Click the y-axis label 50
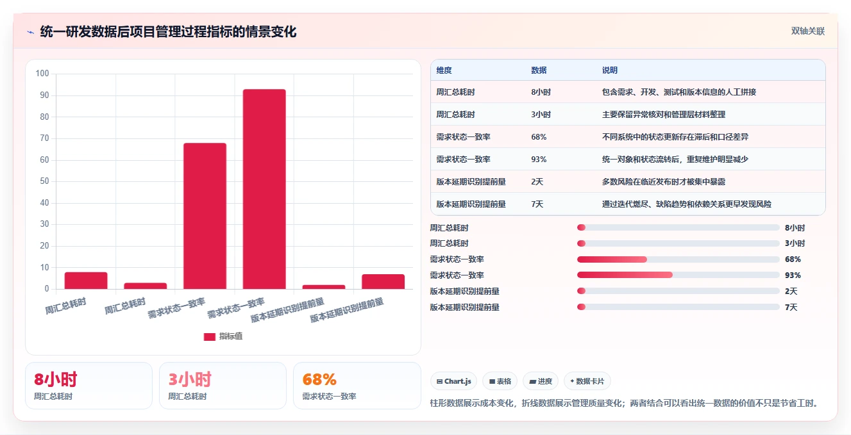Image resolution: width=851 pixels, height=435 pixels. [44, 181]
